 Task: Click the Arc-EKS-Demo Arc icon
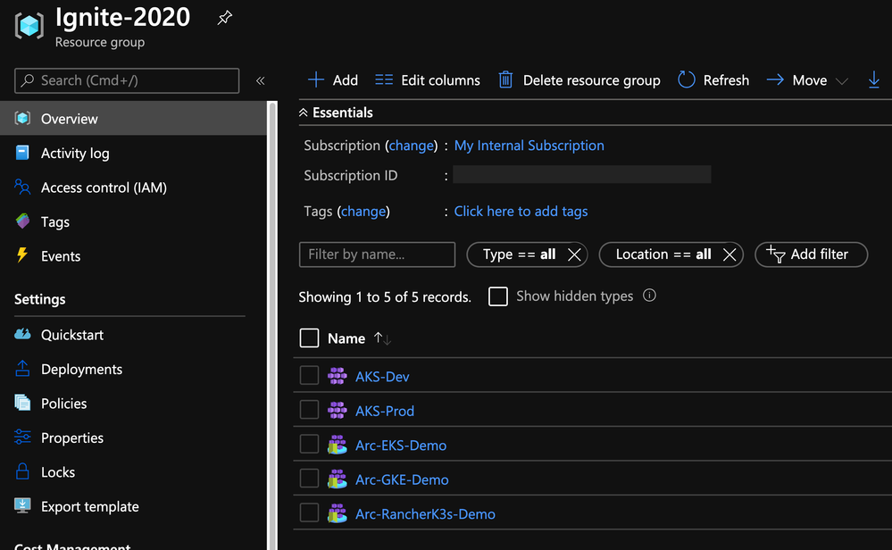338,445
